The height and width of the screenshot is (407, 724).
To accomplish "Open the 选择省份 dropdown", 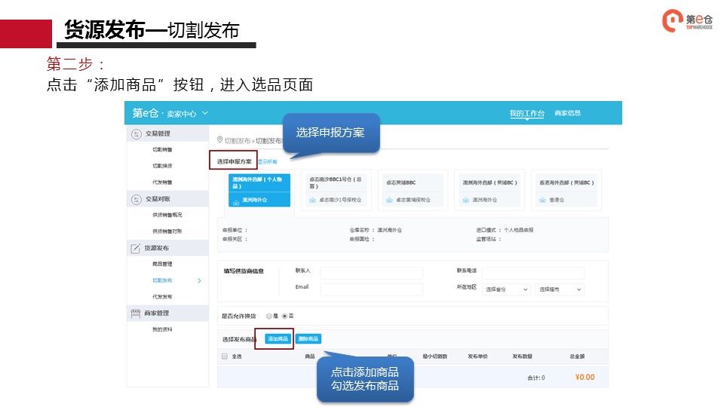I will click(506, 289).
